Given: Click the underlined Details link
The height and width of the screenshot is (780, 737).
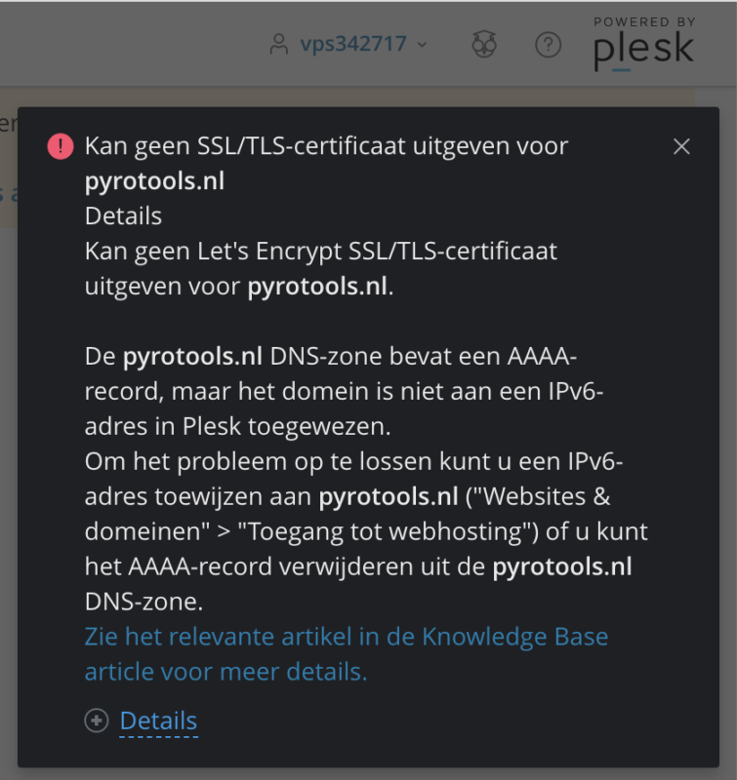Looking at the screenshot, I should pos(158,721).
